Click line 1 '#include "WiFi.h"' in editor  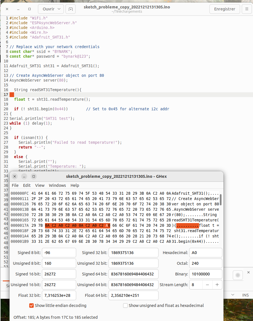pos(28,18)
